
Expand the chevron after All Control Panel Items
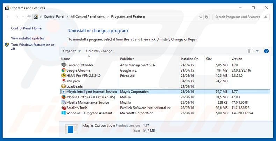(x=108, y=17)
